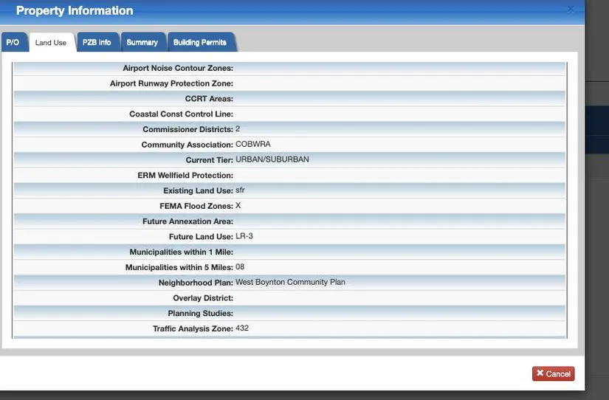Select the FEMA Flood Zones row
The width and height of the screenshot is (609, 400).
click(289, 206)
